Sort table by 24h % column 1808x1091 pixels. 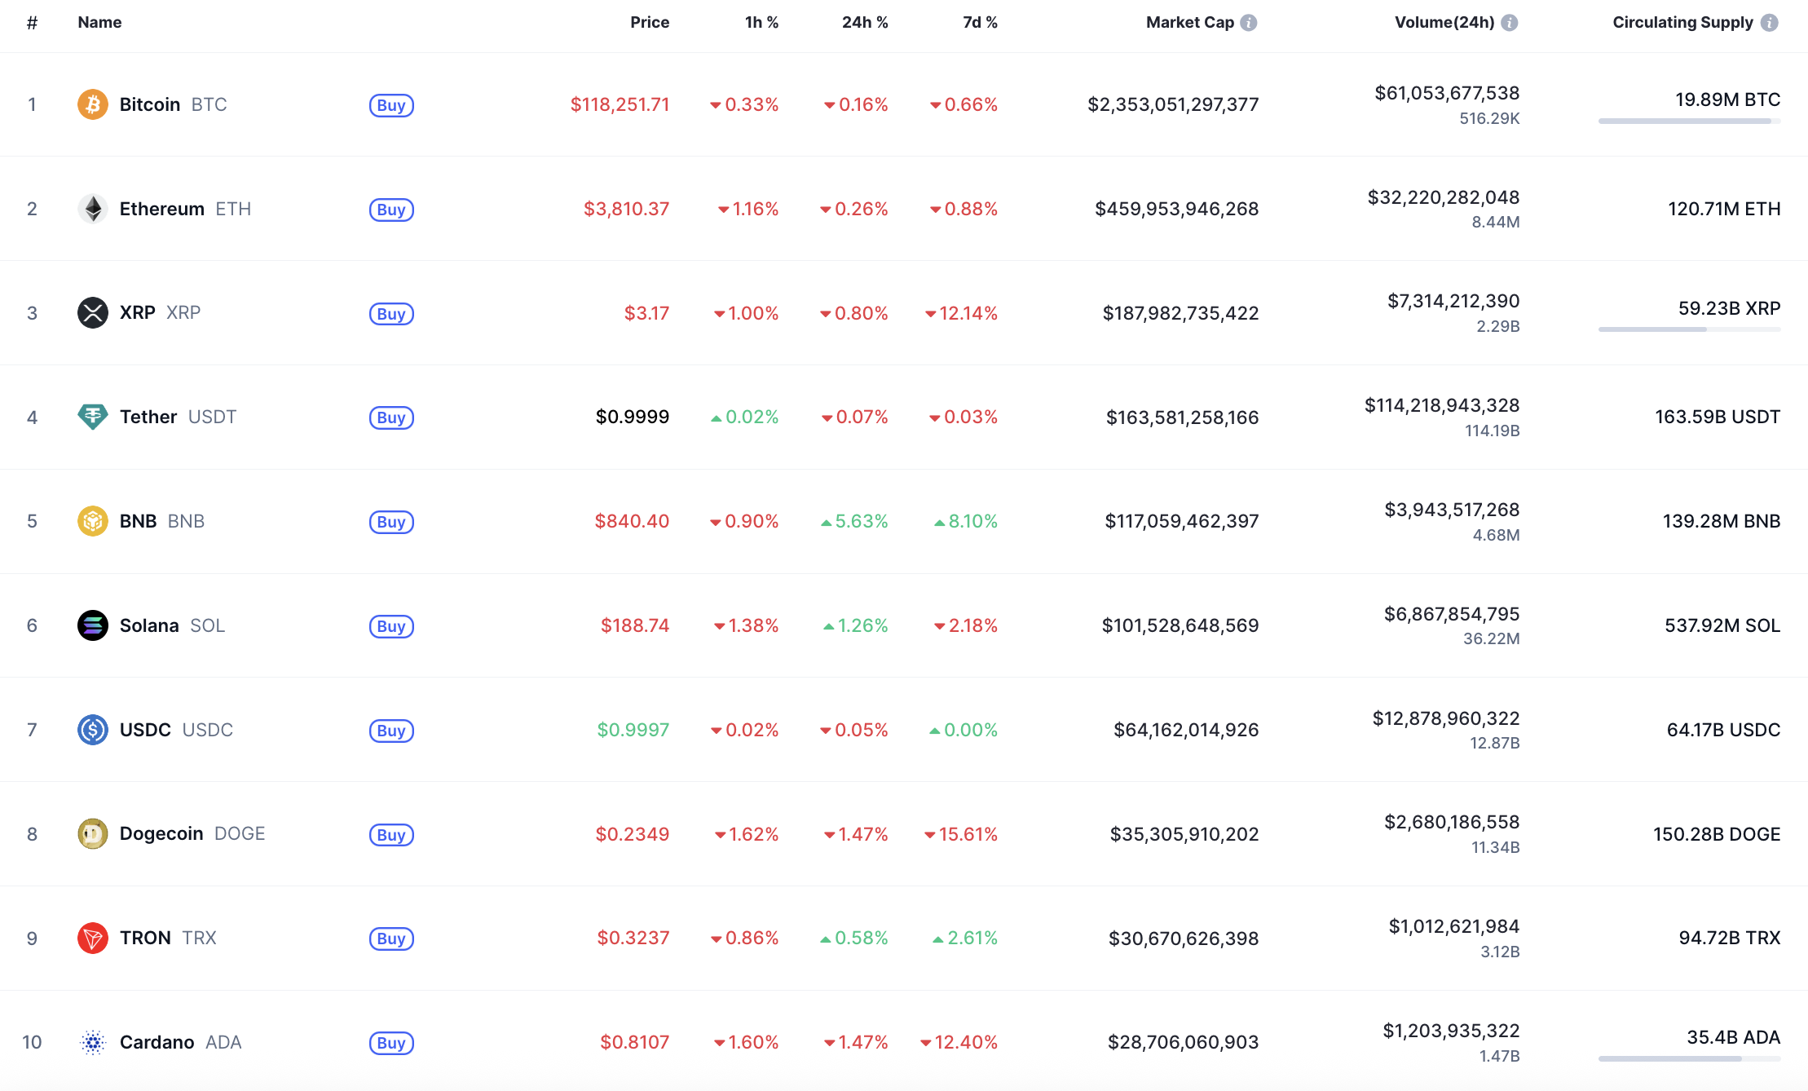pos(864,23)
